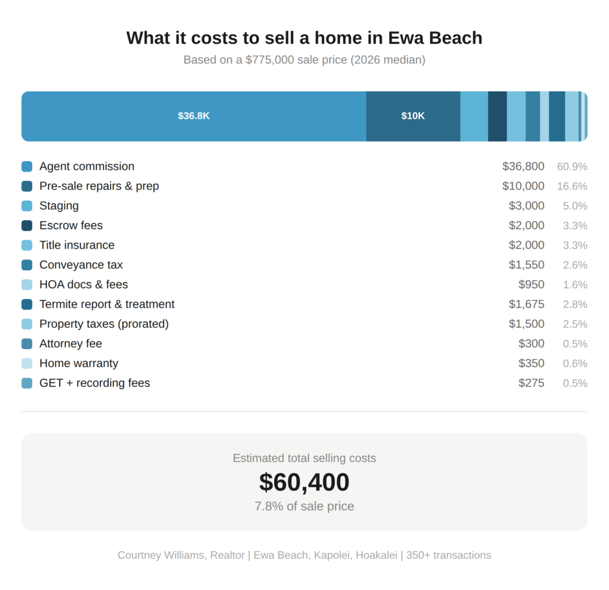Click the Conveyance tax color swatch

(27, 265)
